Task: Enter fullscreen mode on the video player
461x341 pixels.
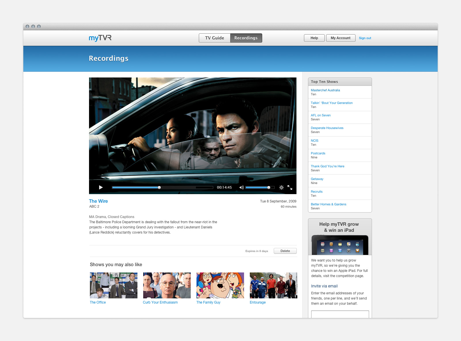Action: click(290, 188)
